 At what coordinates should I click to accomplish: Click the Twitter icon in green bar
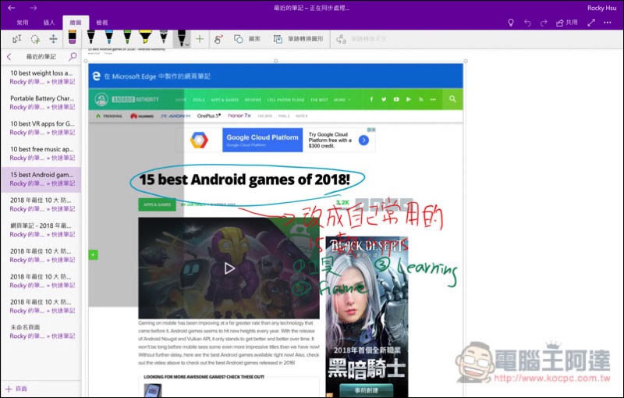pos(384,100)
